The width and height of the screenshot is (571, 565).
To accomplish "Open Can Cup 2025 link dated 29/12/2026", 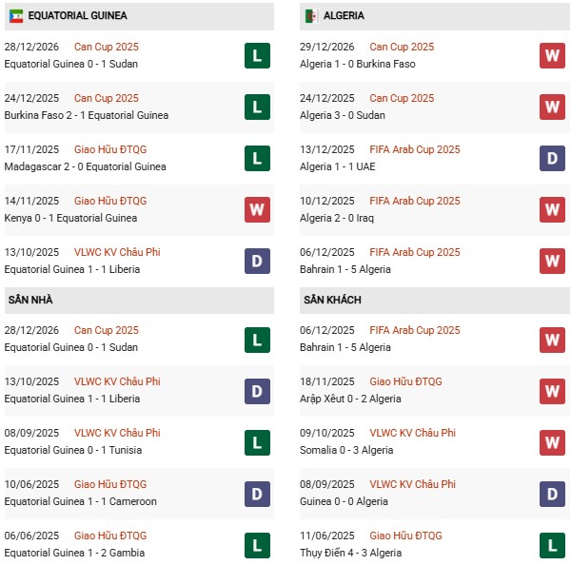I will click(401, 47).
